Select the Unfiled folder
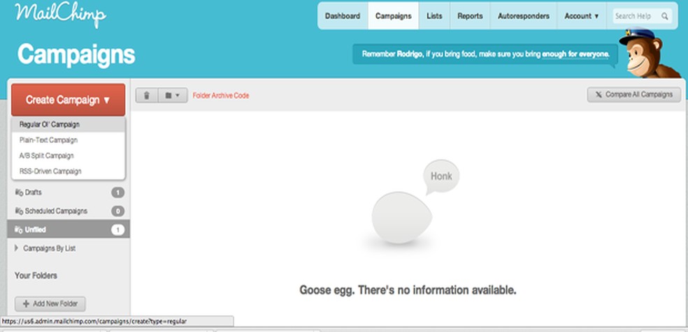This screenshot has width=688, height=332. pyautogui.click(x=68, y=229)
